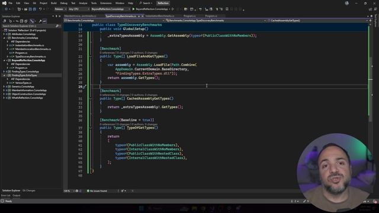Click Solution Explorer properties wrench icon
Screen dimensions: 379x213
pos(40,21)
